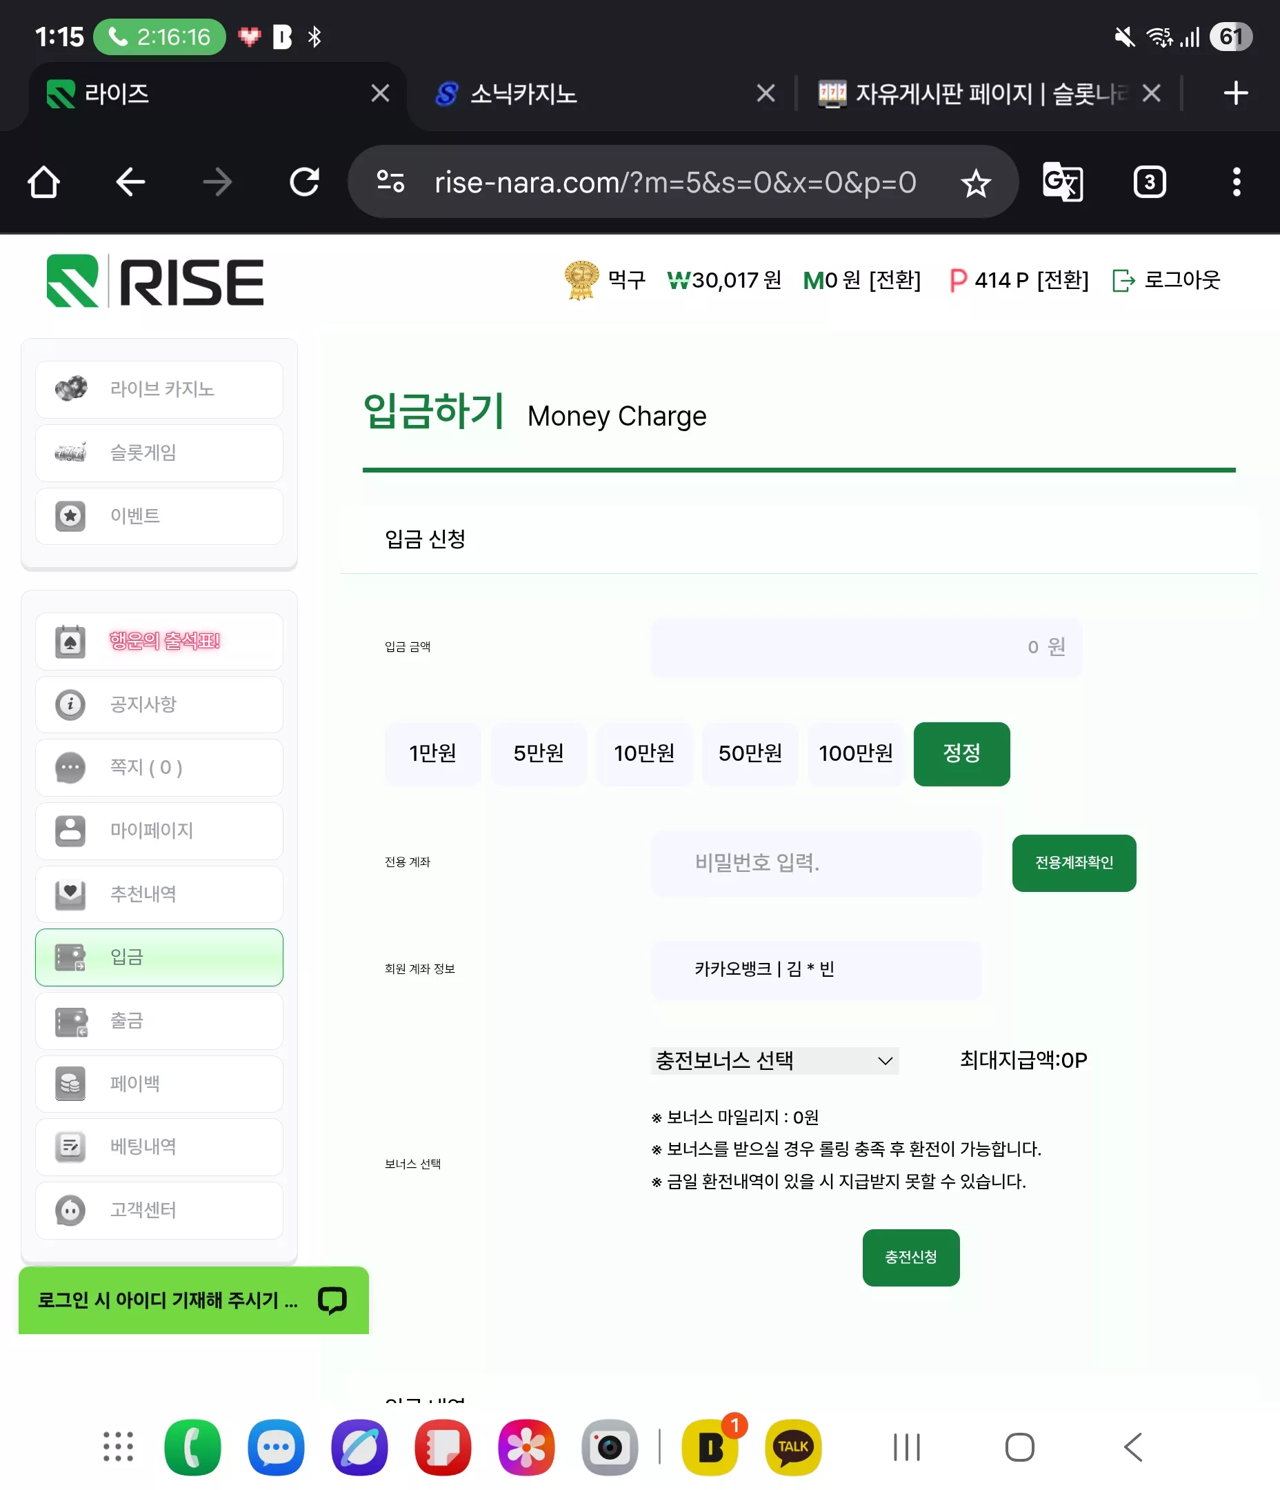1280x1490 pixels.
Task: Click the 정정 reset button
Action: pyautogui.click(x=961, y=754)
